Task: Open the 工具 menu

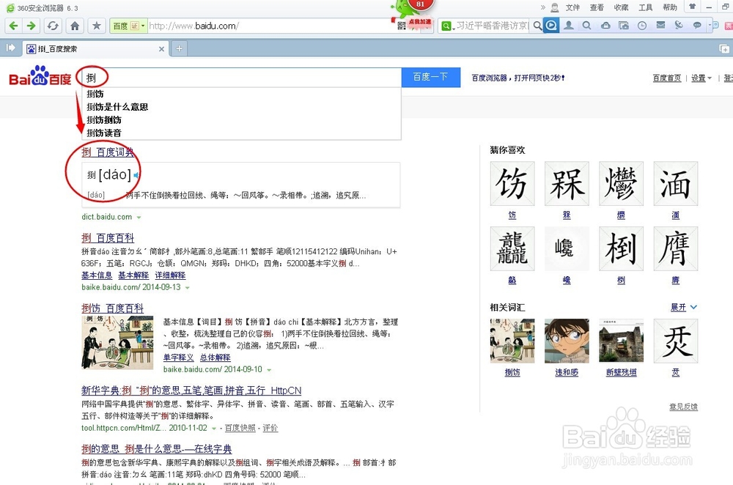Action: 645,7
